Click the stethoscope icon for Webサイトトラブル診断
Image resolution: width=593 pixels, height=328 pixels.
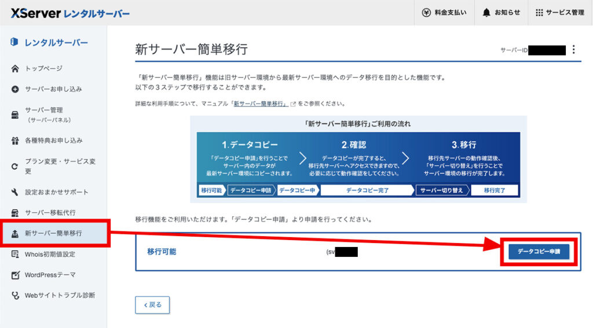pos(14,296)
